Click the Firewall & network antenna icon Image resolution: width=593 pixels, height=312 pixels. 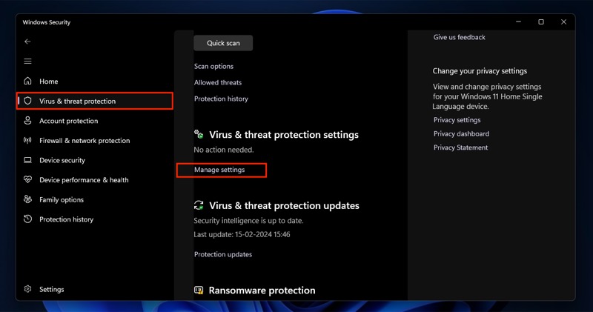27,140
